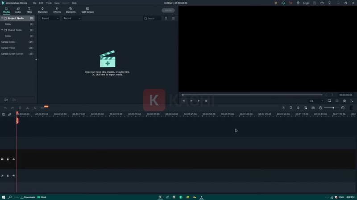
Task: Click the media Search field
Action: (x=153, y=19)
